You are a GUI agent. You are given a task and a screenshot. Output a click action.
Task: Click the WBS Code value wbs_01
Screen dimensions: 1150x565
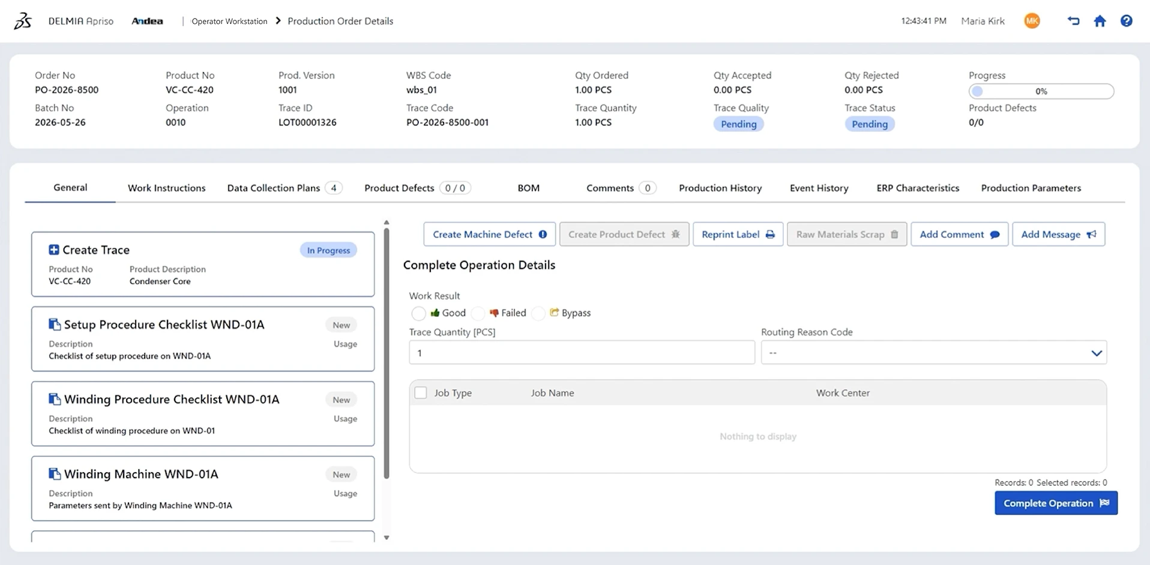[x=421, y=90]
